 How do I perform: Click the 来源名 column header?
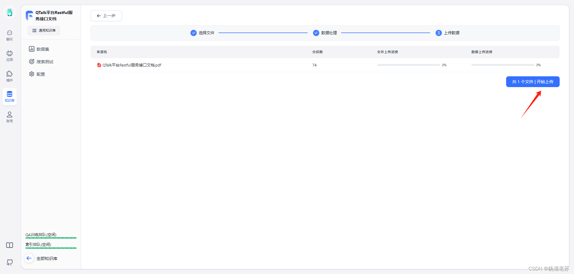(x=102, y=52)
